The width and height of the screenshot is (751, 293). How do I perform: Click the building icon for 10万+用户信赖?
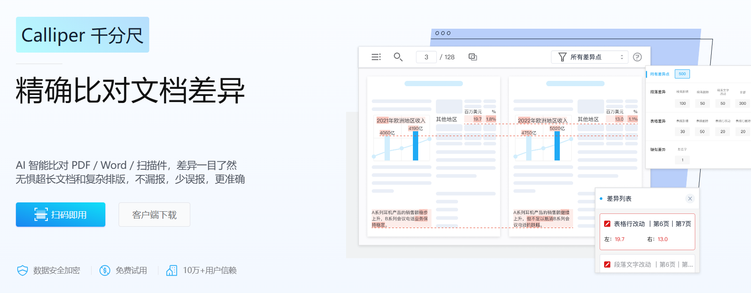click(x=172, y=270)
